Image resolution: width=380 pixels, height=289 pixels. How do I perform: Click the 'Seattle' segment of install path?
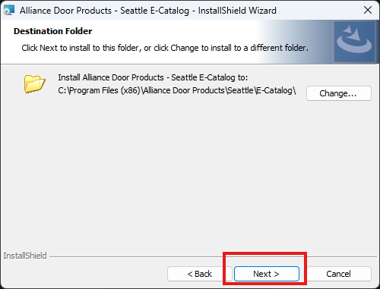tap(241, 90)
